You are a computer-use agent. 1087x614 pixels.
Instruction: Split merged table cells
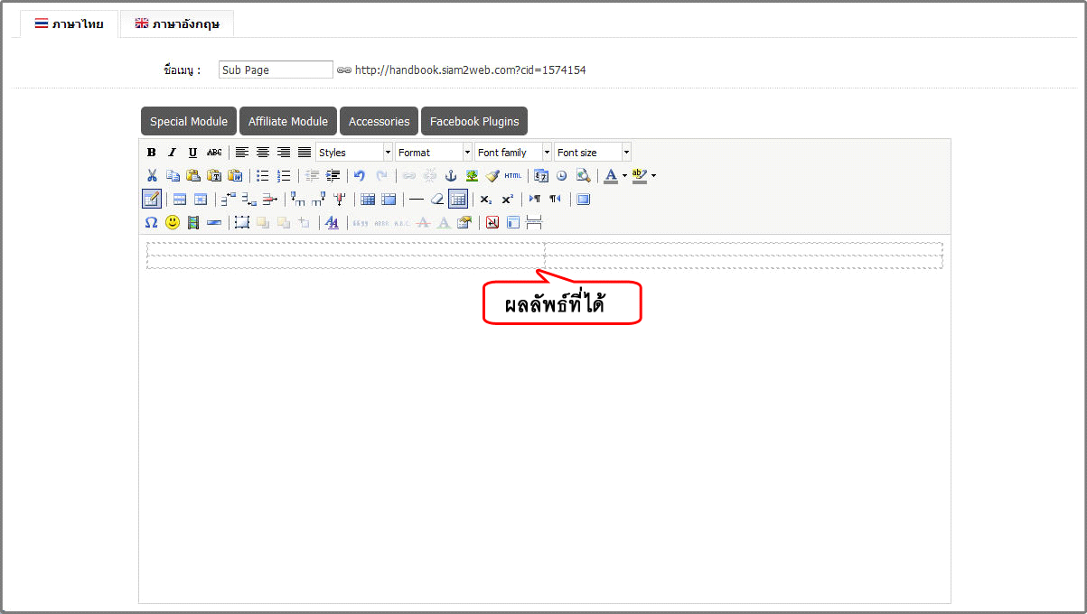(x=368, y=200)
